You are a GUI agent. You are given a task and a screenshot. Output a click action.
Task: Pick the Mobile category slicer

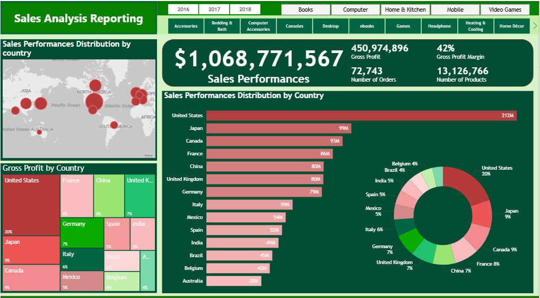click(455, 10)
